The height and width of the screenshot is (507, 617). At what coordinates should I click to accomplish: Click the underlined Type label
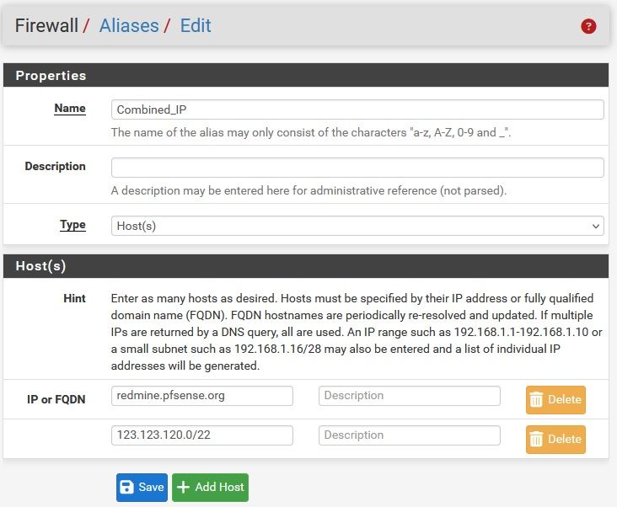72,224
